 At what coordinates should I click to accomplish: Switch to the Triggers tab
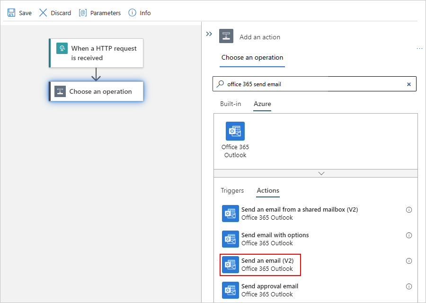point(232,190)
